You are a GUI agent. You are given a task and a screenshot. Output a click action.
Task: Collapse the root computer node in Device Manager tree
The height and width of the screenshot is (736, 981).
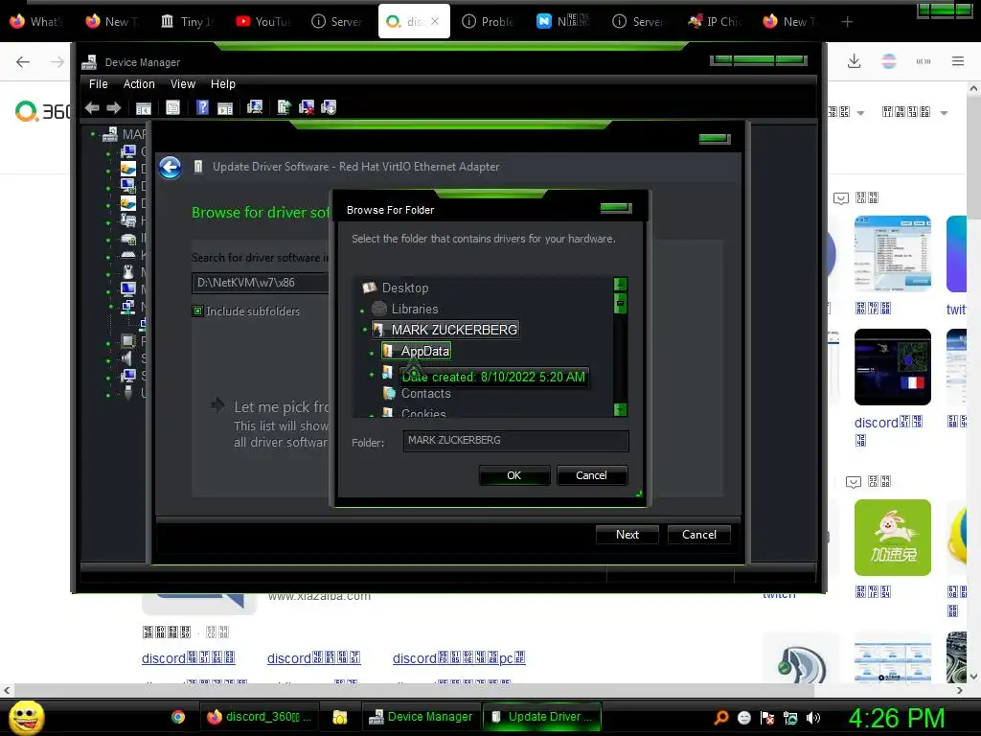point(93,134)
